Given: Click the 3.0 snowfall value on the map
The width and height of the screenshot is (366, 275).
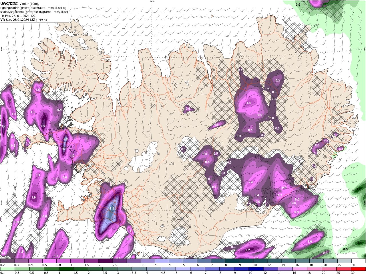Looking at the screenshot, I should [43, 126].
